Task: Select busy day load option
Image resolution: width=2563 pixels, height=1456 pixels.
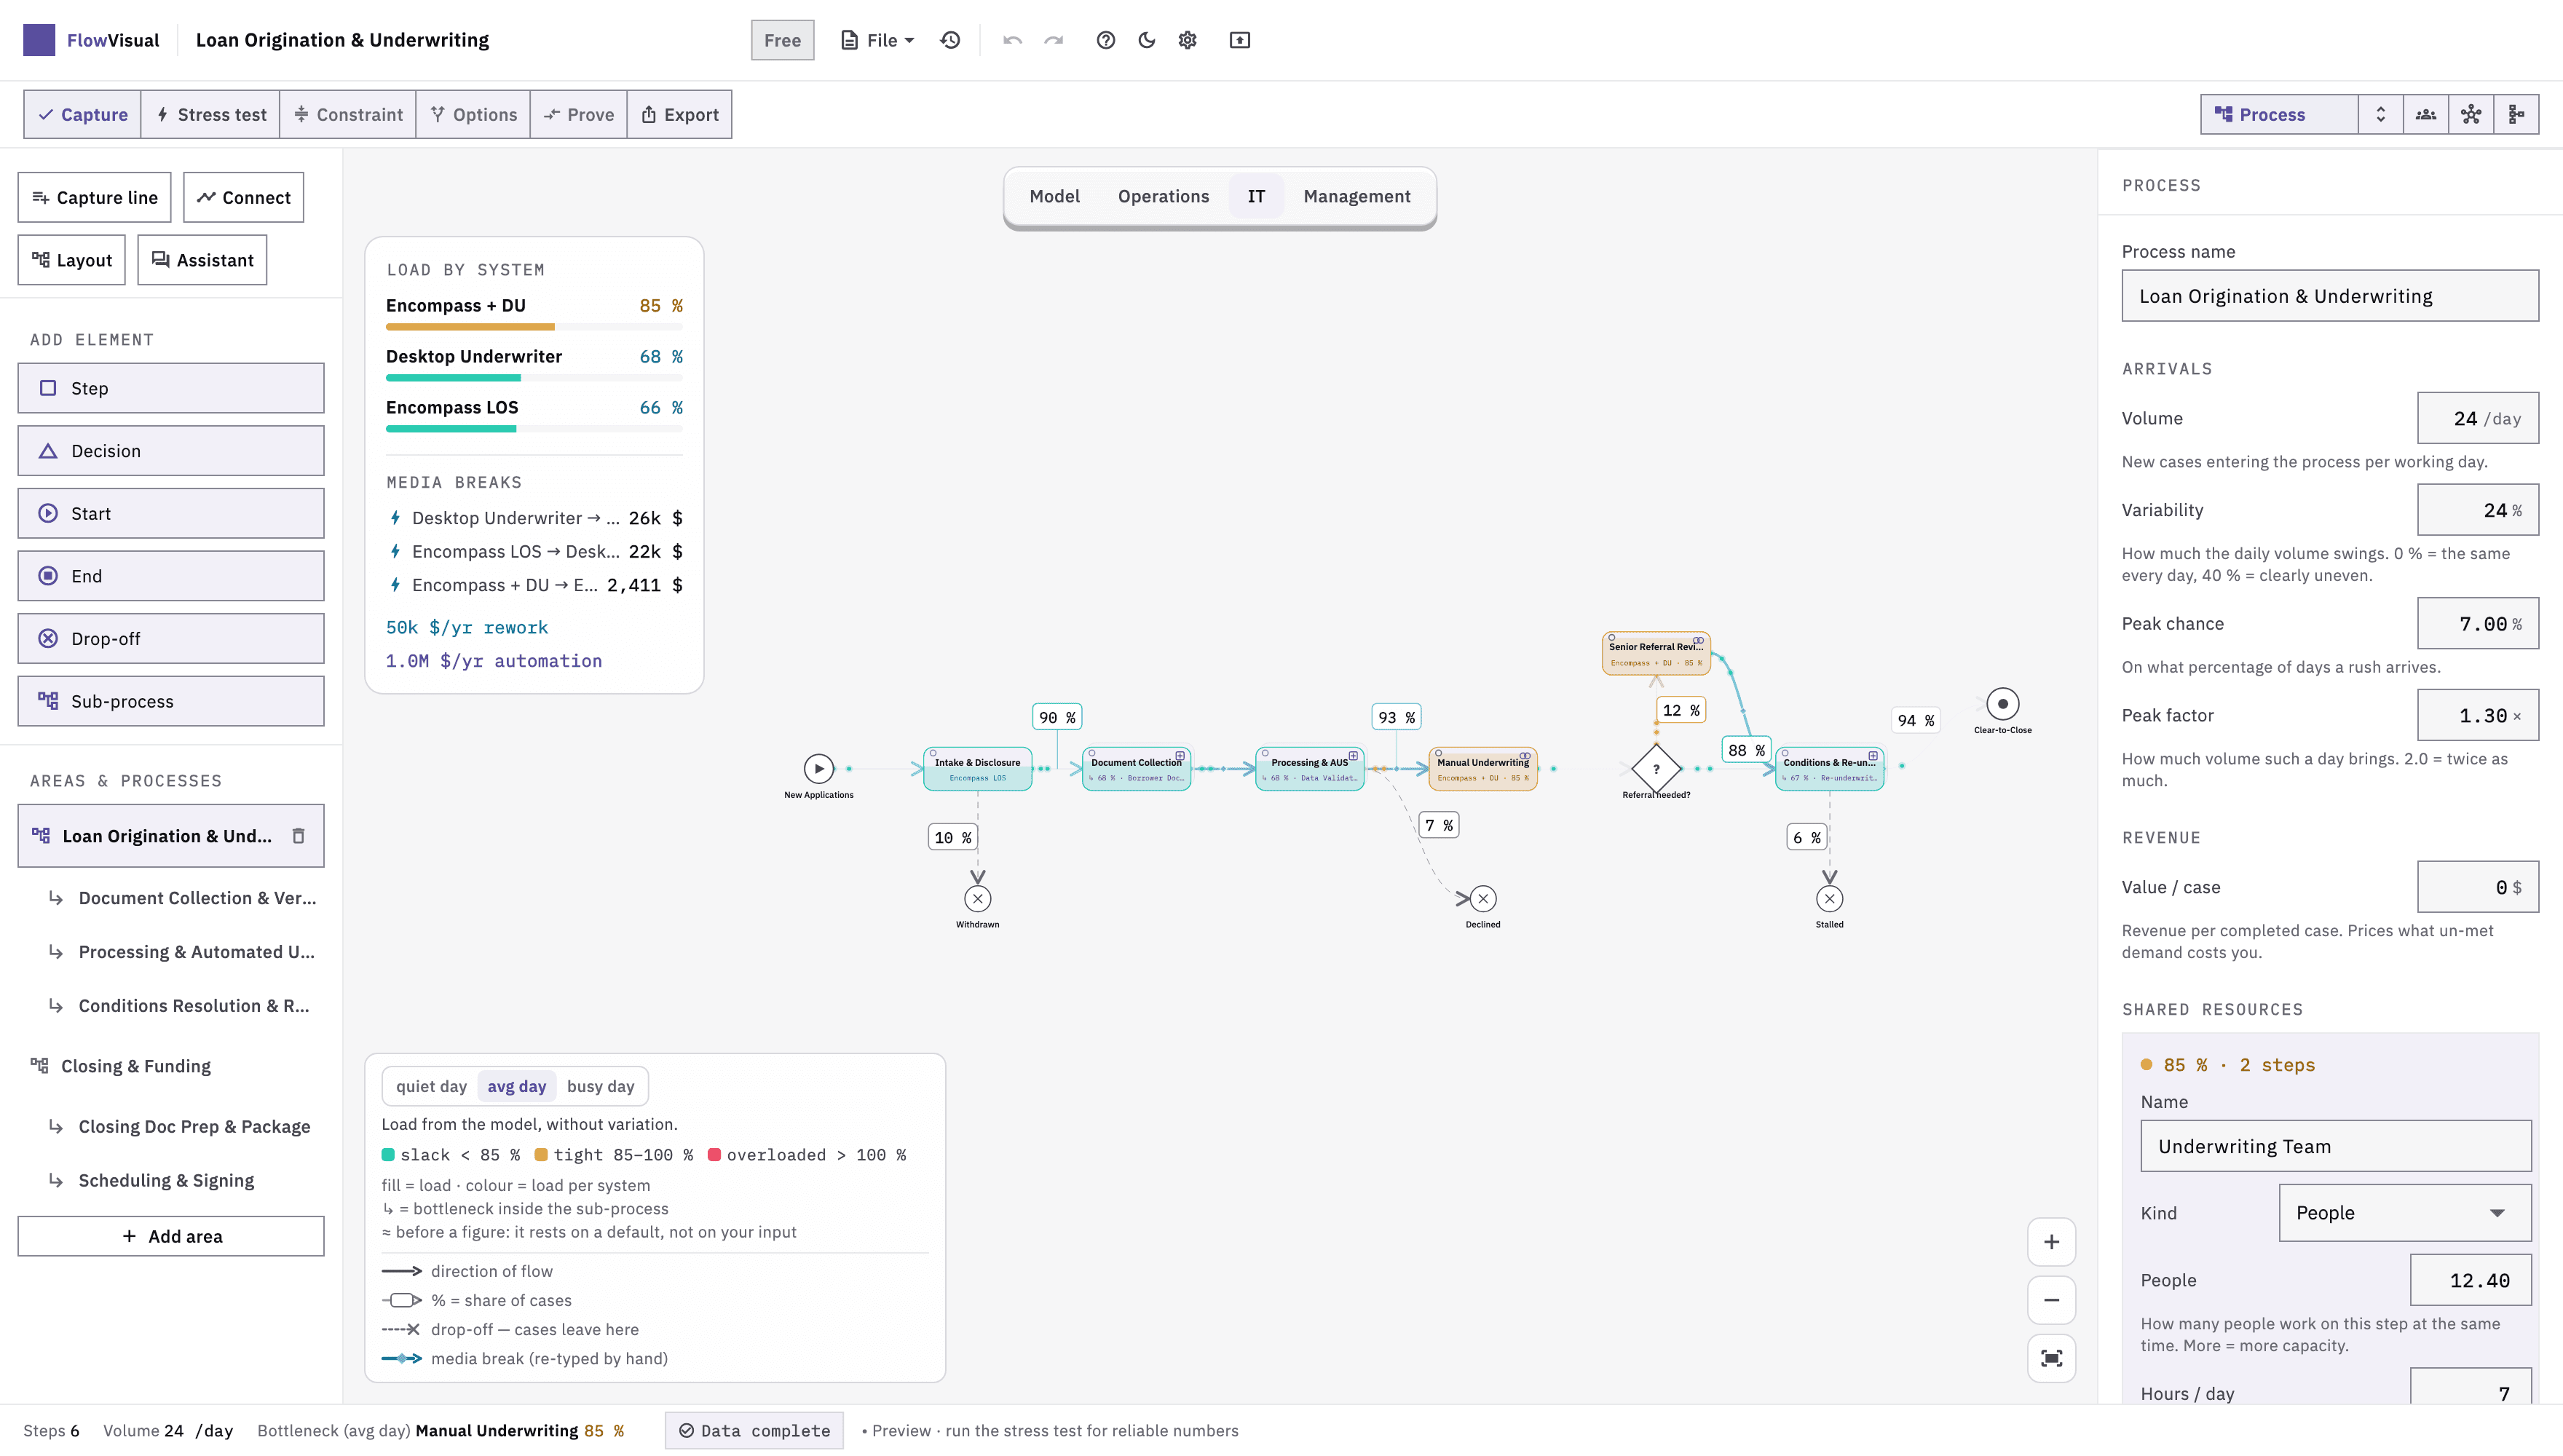Action: click(600, 1086)
